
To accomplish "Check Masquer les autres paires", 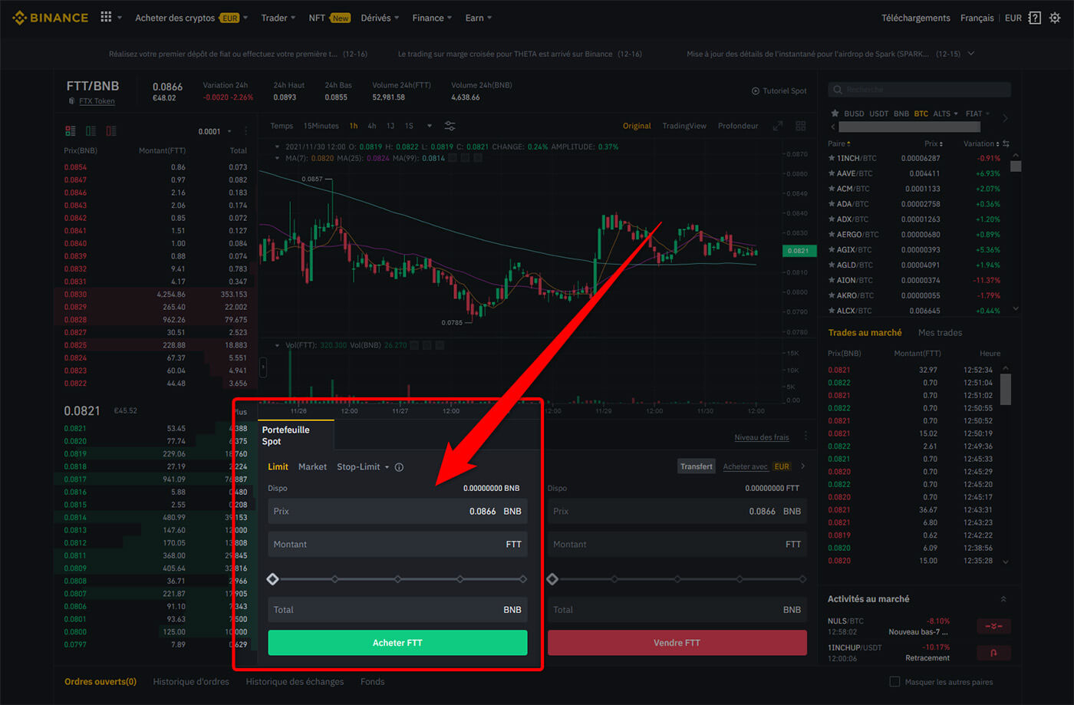I will coord(894,681).
